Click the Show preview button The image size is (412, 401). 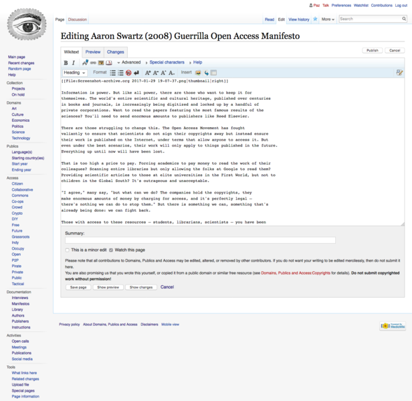tap(108, 287)
